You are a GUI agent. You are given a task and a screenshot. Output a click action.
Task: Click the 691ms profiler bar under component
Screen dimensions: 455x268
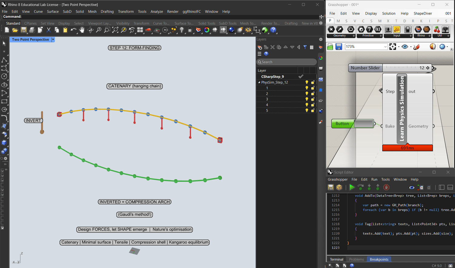tap(407, 148)
